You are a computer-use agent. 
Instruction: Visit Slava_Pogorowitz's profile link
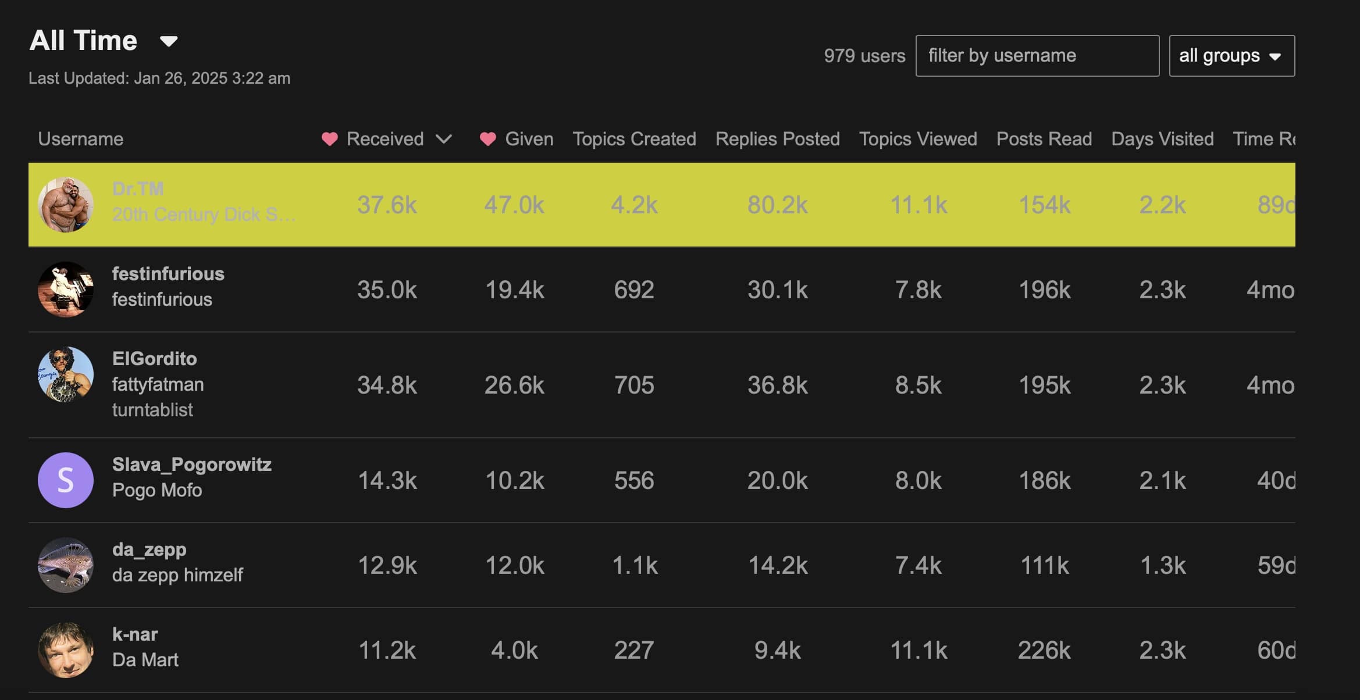point(192,465)
